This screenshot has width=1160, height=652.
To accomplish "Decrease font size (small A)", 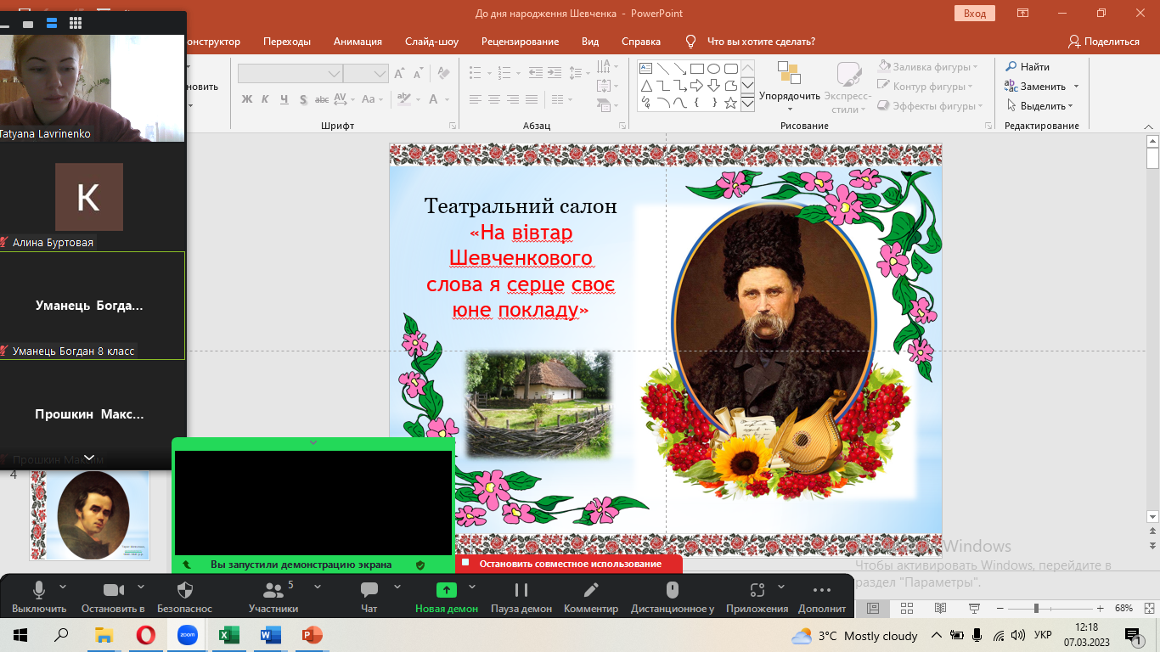I will point(419,74).
